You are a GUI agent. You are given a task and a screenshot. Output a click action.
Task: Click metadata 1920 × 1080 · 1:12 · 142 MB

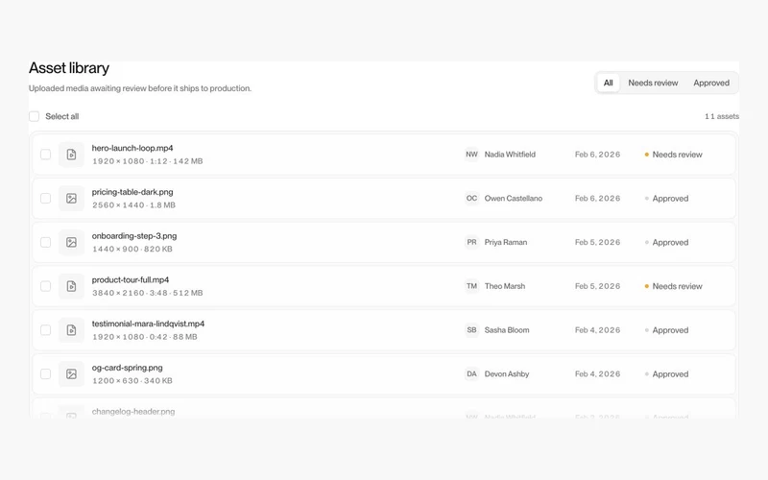148,161
